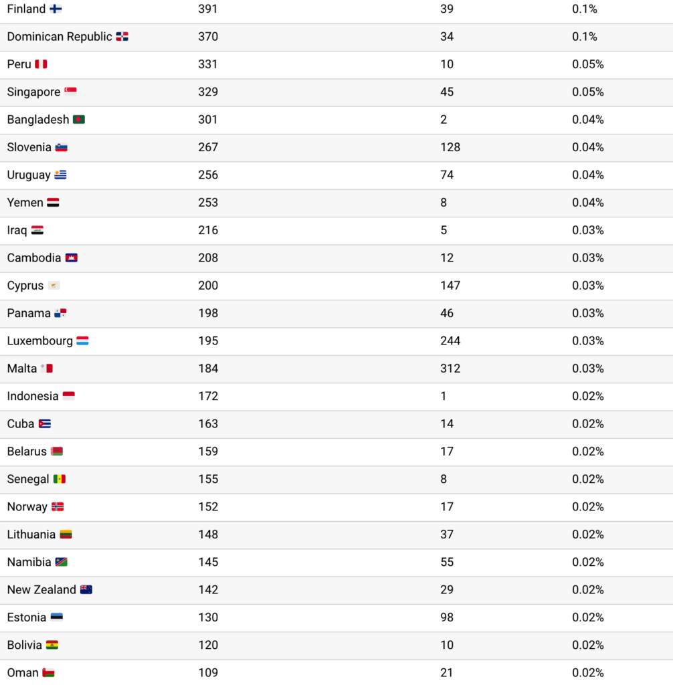Click the Cuba flag icon
This screenshot has height=685, width=673.
coord(45,424)
